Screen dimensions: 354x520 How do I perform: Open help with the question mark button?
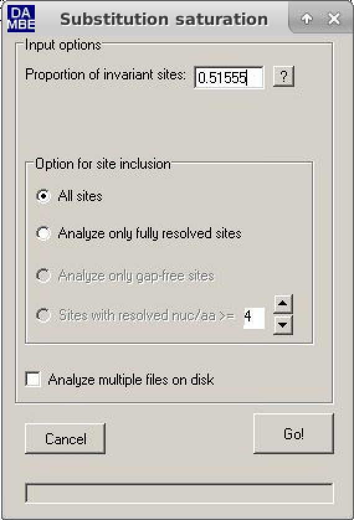[284, 76]
